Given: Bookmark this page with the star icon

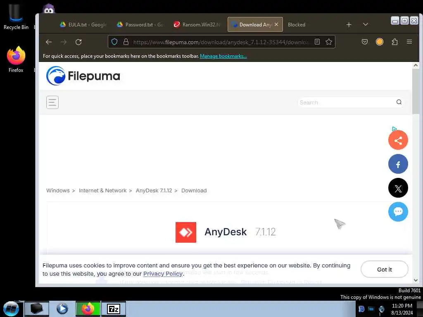Looking at the screenshot, I should [x=328, y=42].
